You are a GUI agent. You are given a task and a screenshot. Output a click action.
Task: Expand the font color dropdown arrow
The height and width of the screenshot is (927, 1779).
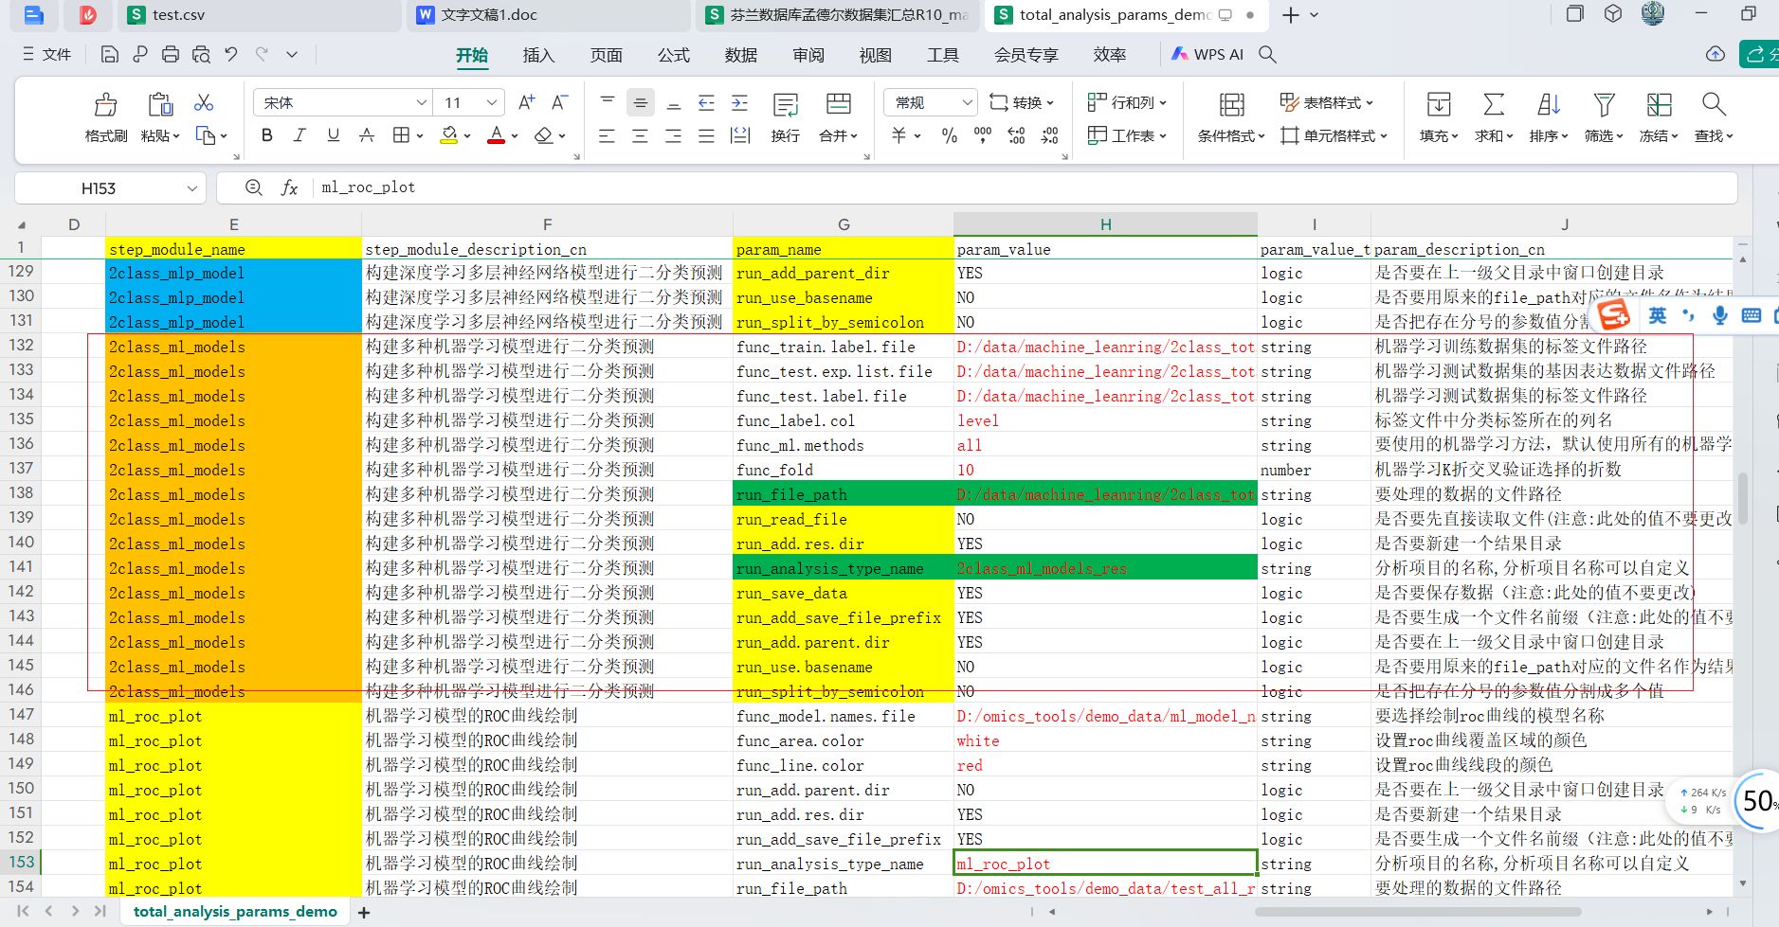(515, 136)
